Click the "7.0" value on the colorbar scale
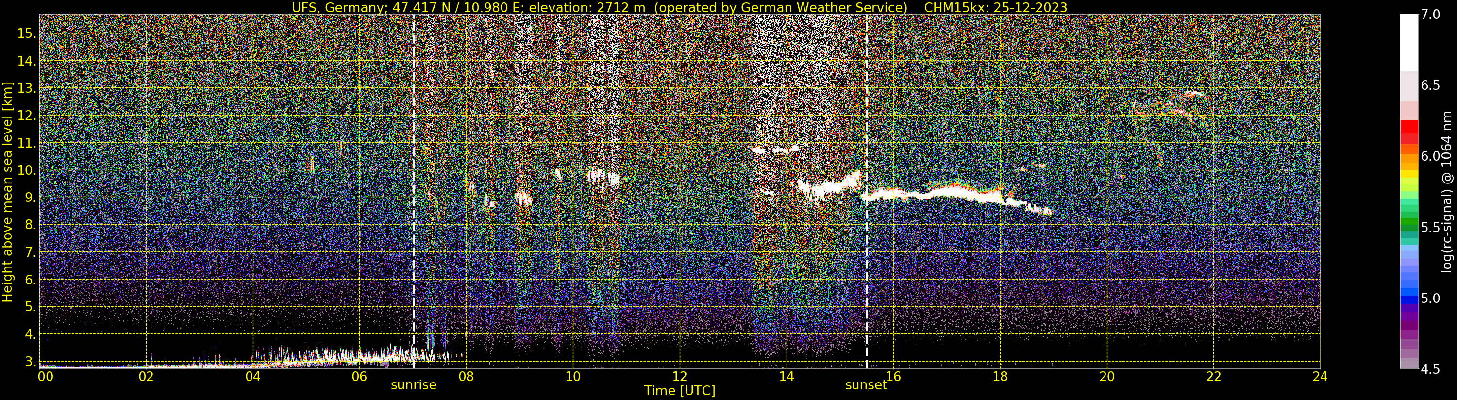This screenshot has height=400, width=1457. (x=1430, y=14)
